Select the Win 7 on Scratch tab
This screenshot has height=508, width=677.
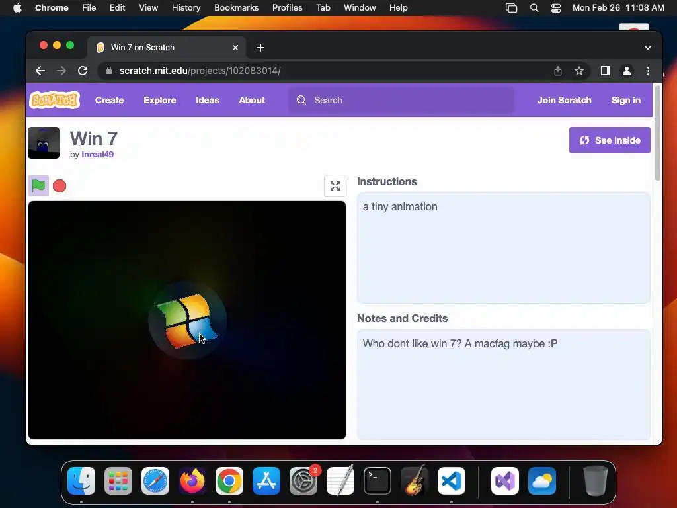(x=167, y=48)
